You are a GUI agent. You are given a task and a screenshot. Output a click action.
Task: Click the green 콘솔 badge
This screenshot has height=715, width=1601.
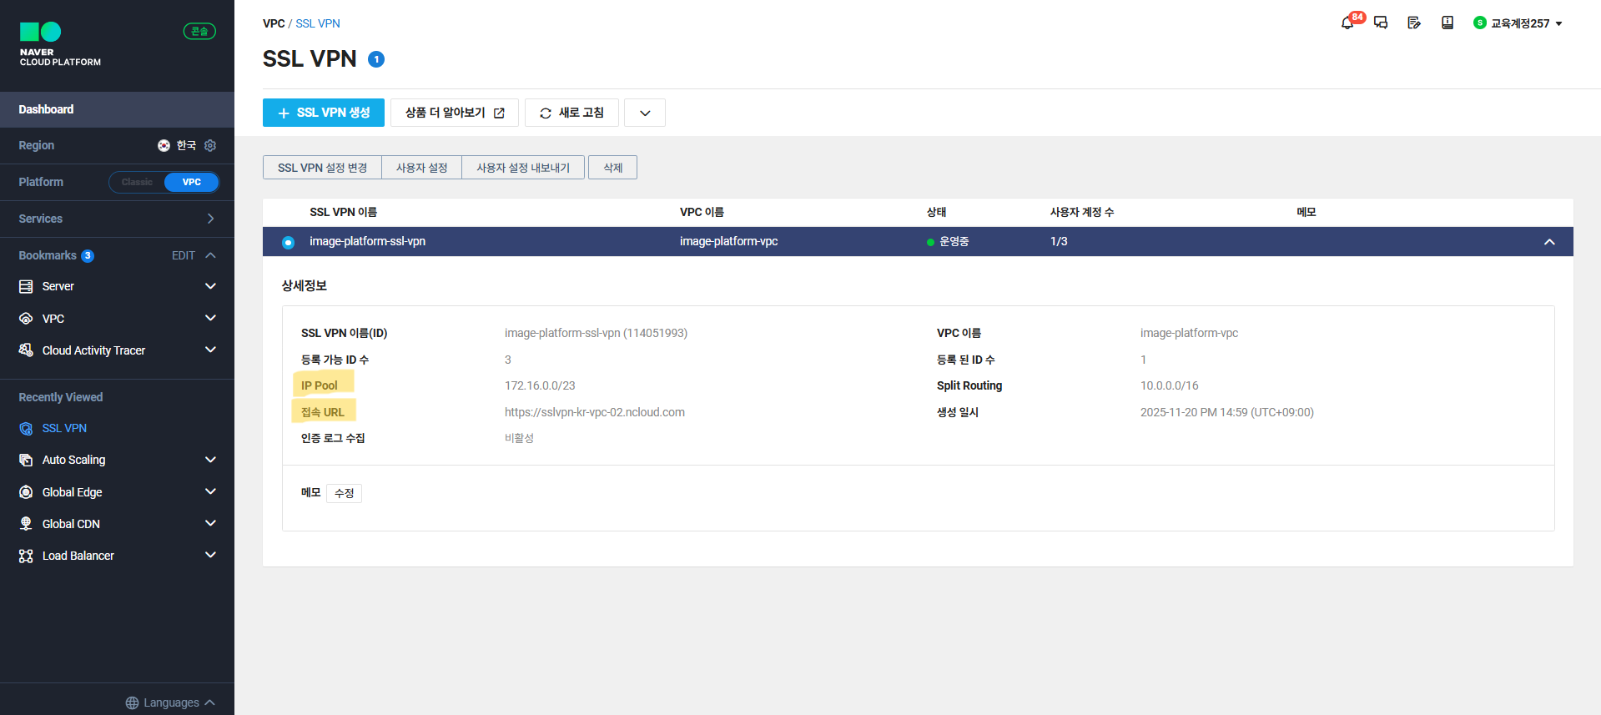point(199,32)
